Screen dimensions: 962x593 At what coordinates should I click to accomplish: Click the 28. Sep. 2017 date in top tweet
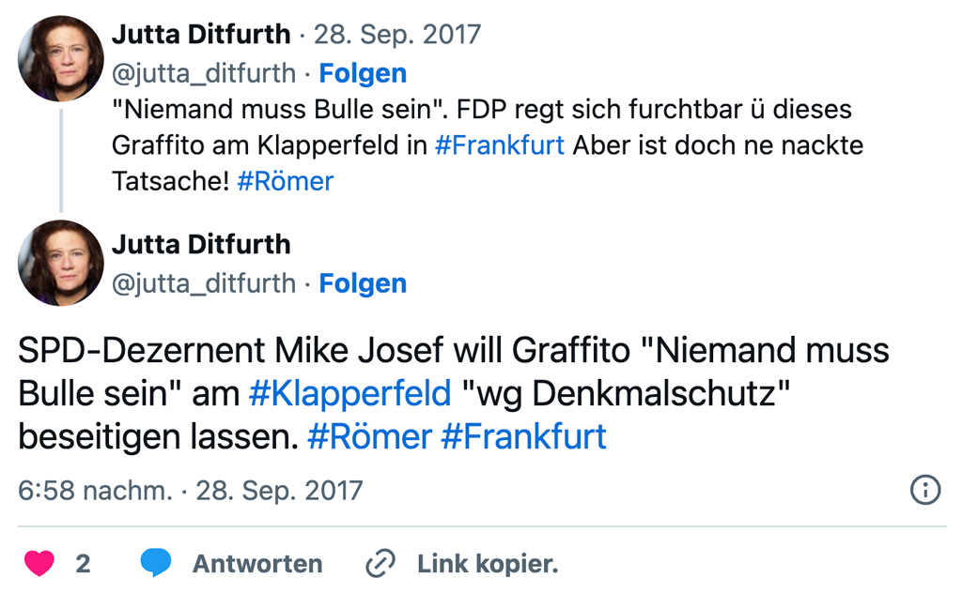[396, 36]
